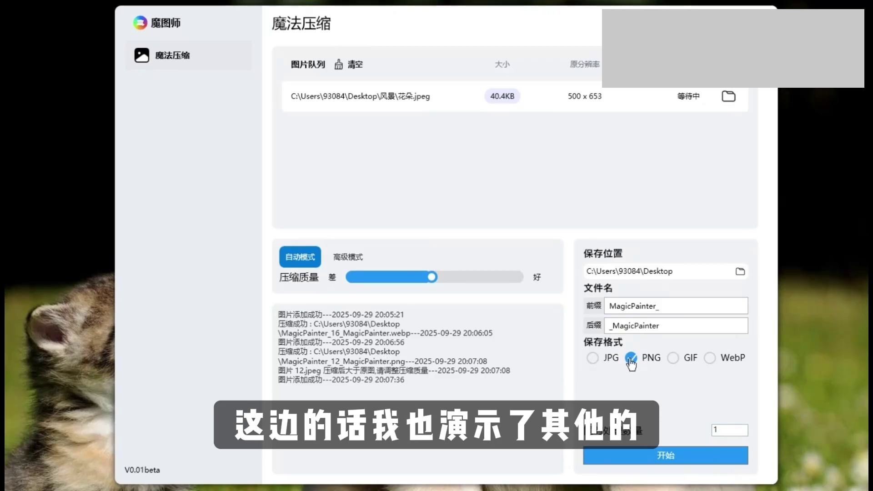Select PNG save format radio
Viewport: 873px width, 491px height.
[631, 358]
